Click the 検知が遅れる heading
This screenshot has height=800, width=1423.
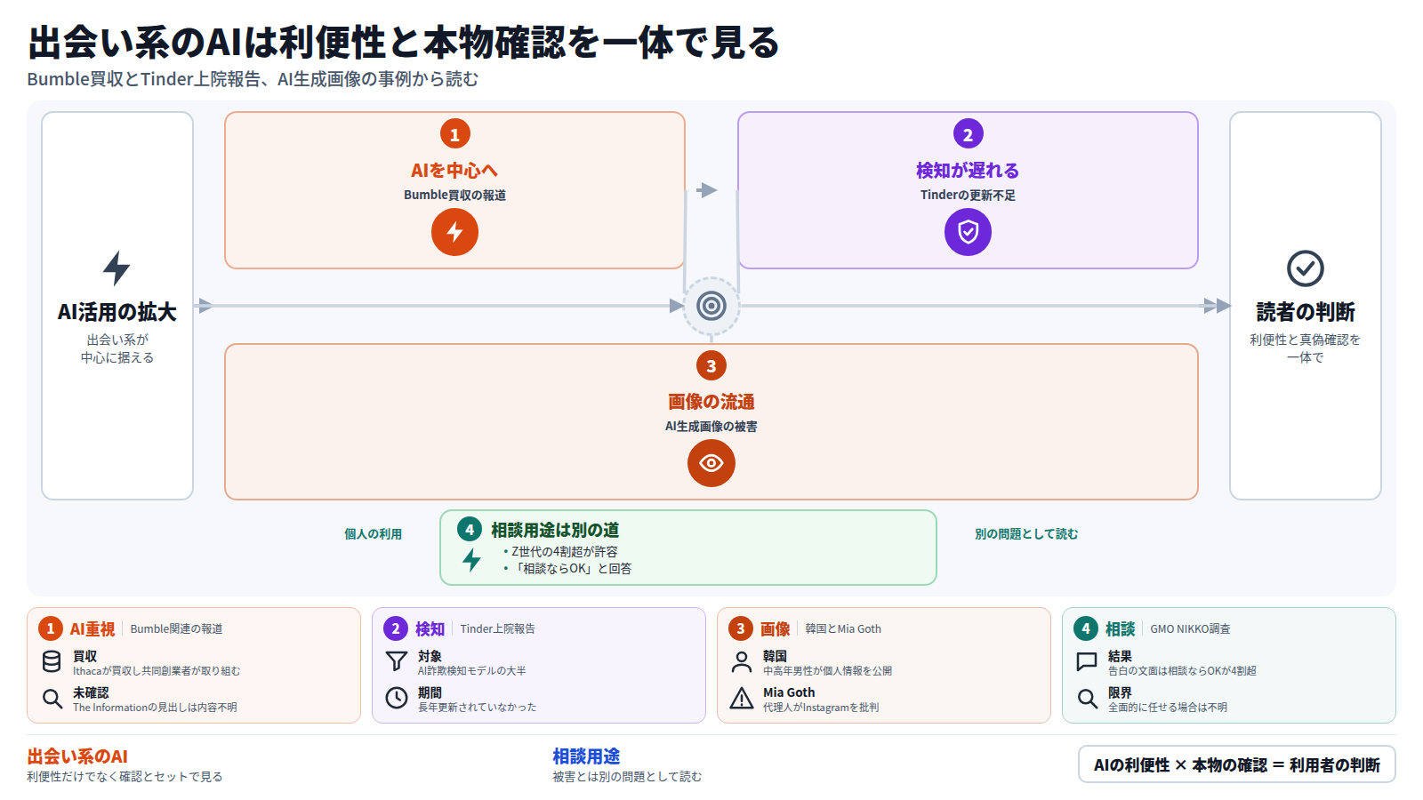click(968, 170)
